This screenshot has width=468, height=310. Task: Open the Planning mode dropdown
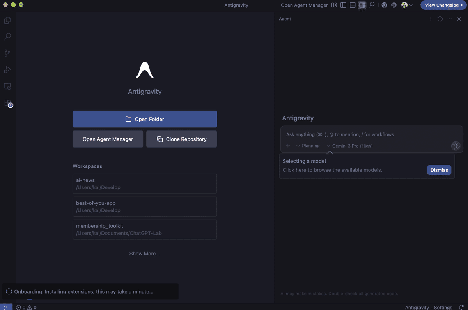pos(308,146)
